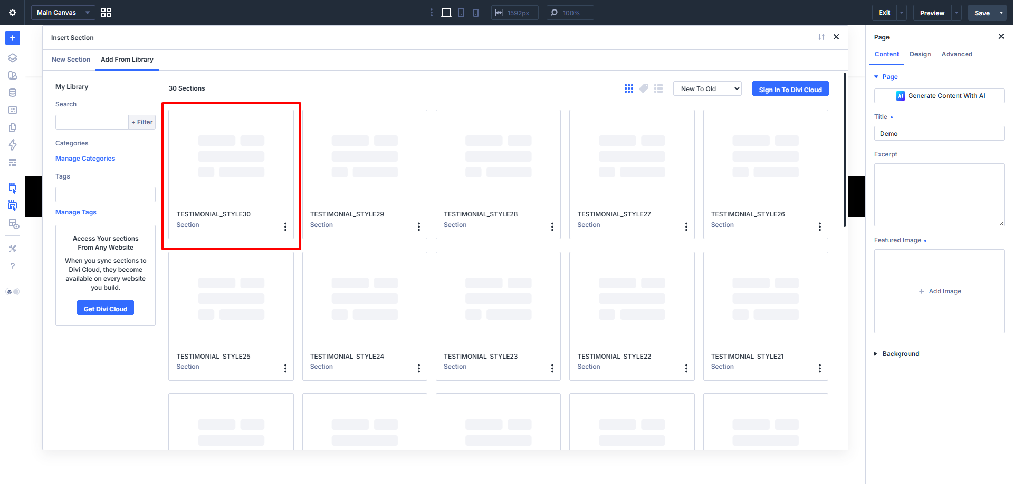This screenshot has height=484, width=1013.
Task: Click Generate Content With AI button
Action: 939,96
